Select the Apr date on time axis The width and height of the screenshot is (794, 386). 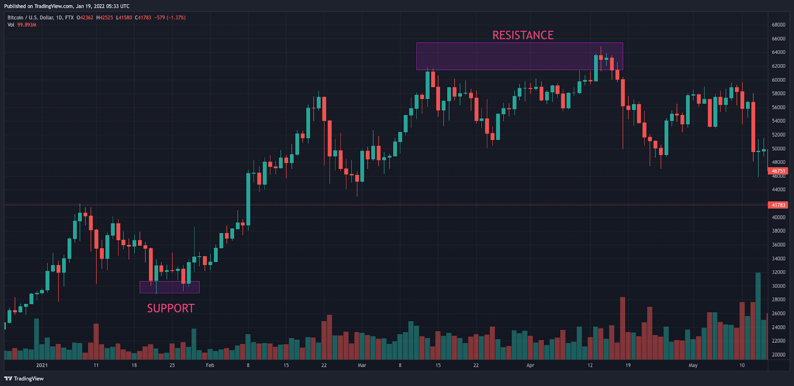coord(530,365)
